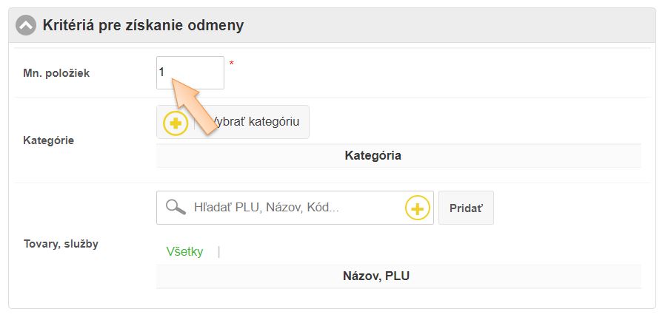
Task: Click the Kritériá pre získanie odmeny title
Action: click(143, 25)
